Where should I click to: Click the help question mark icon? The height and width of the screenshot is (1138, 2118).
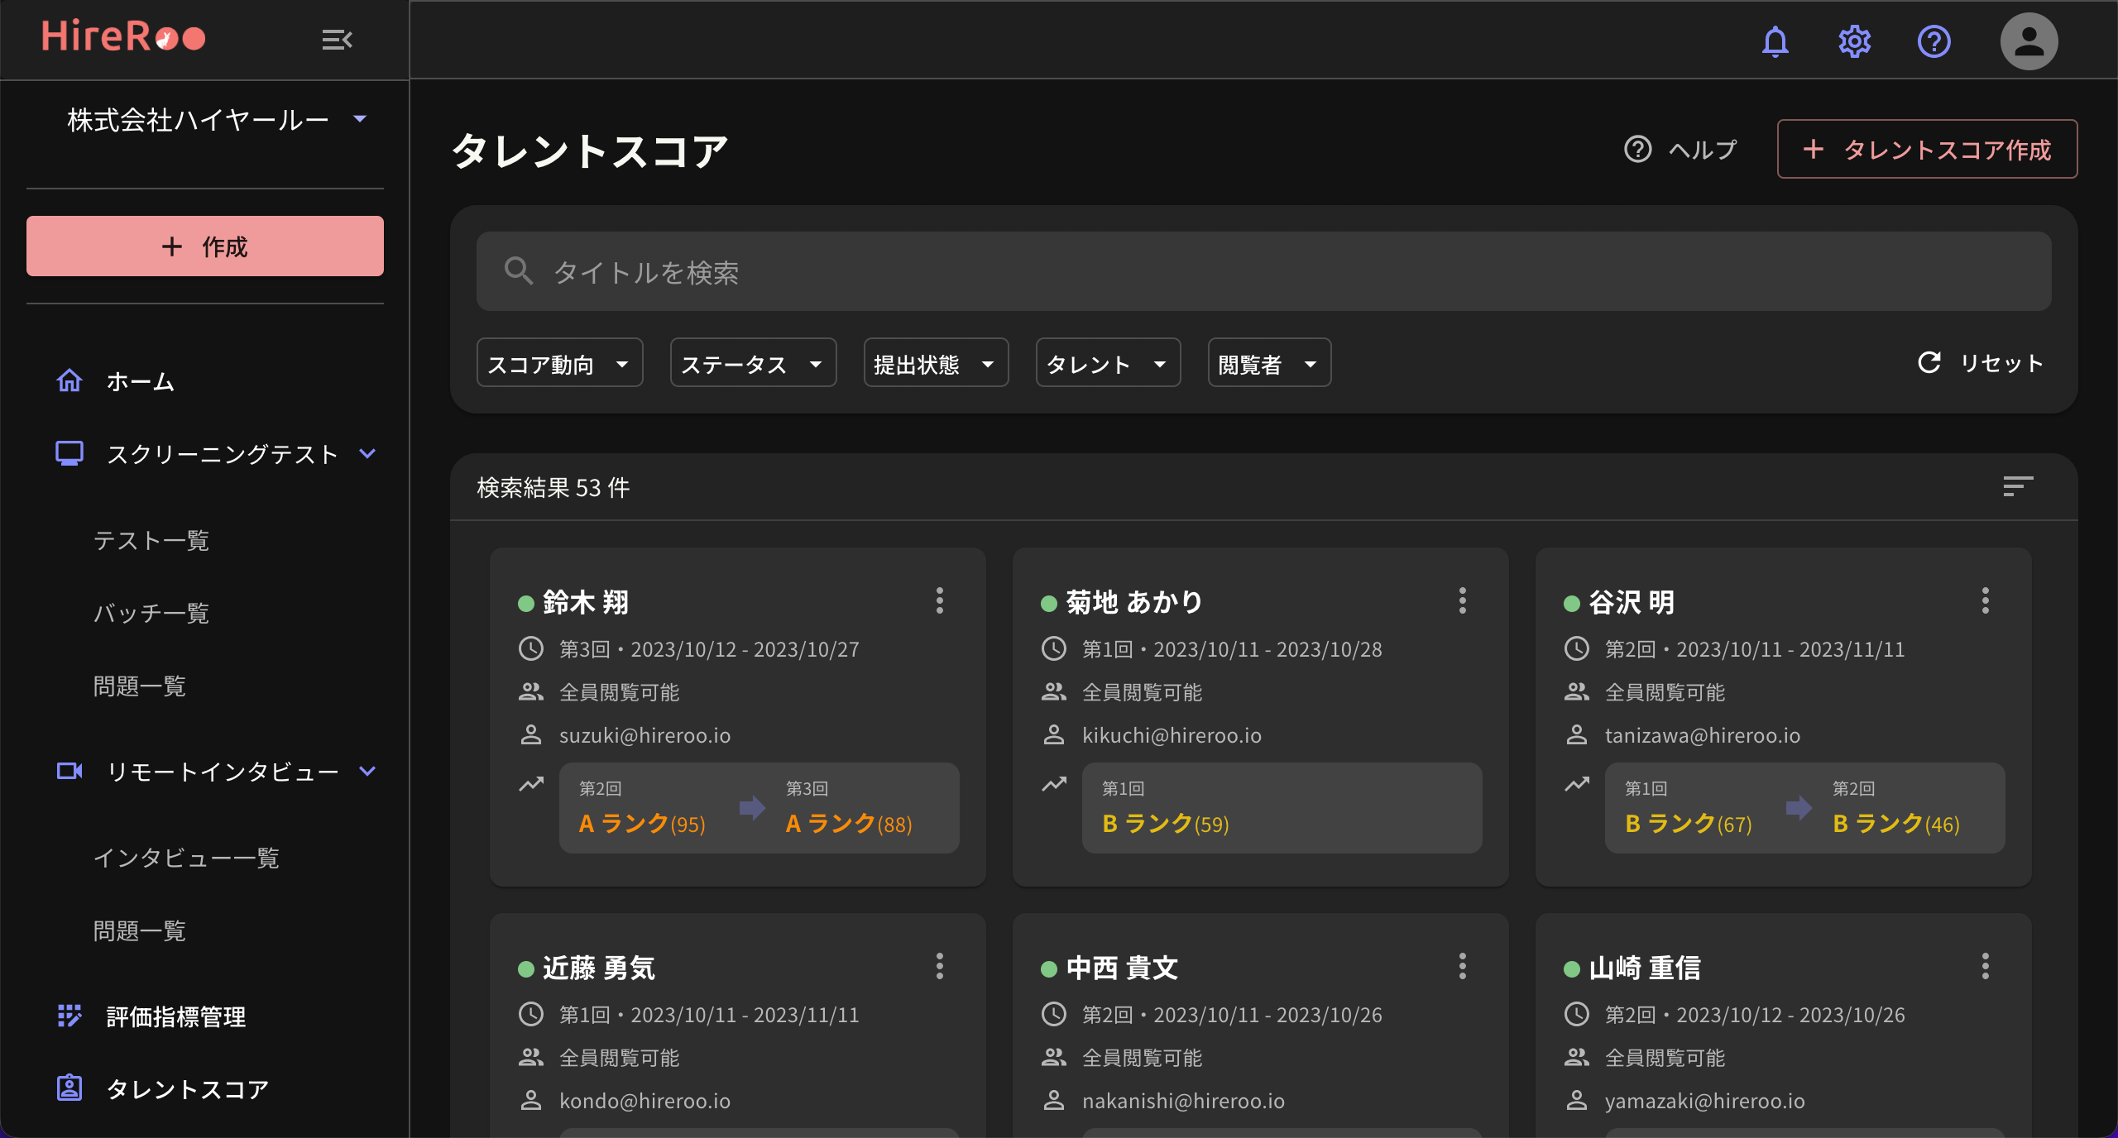click(1934, 41)
